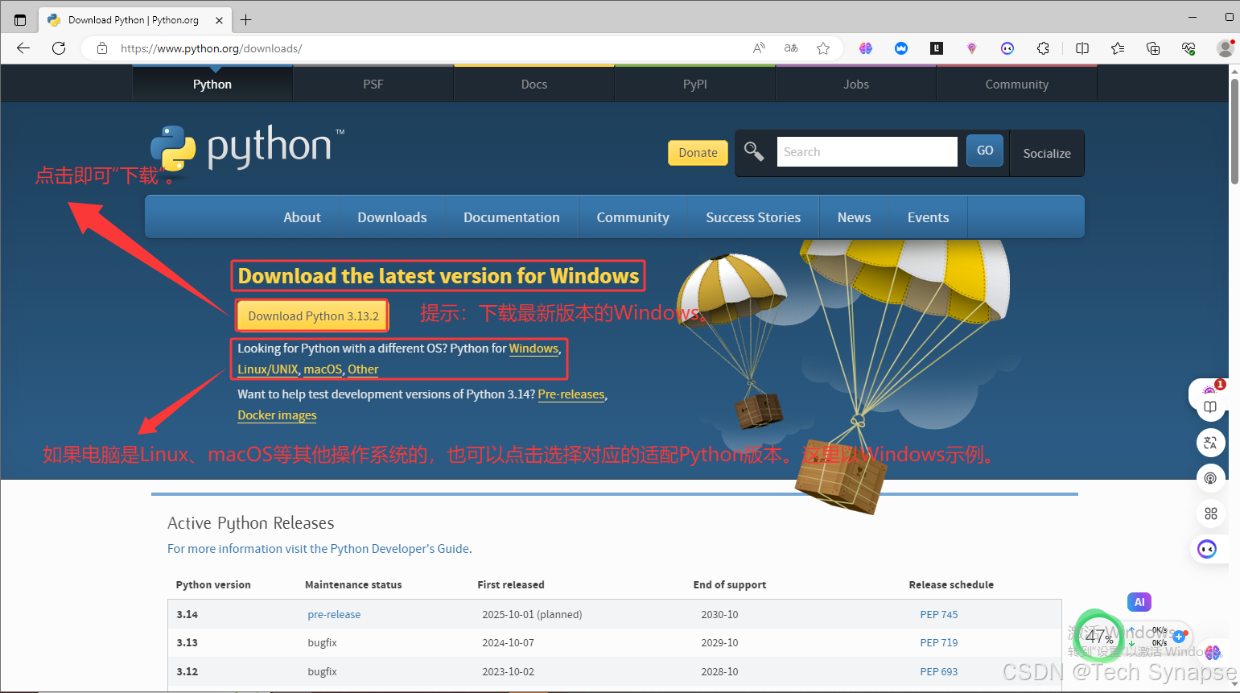Close the Download Python tab
The width and height of the screenshot is (1240, 693).
[x=219, y=20]
